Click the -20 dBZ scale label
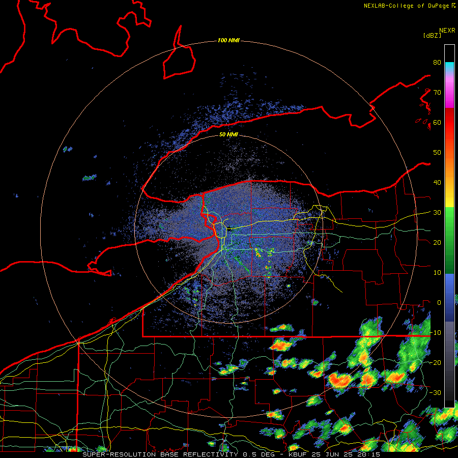This screenshot has height=458, width=458. click(x=435, y=362)
